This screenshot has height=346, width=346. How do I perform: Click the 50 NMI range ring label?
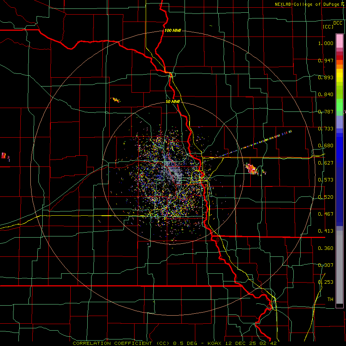[173, 101]
